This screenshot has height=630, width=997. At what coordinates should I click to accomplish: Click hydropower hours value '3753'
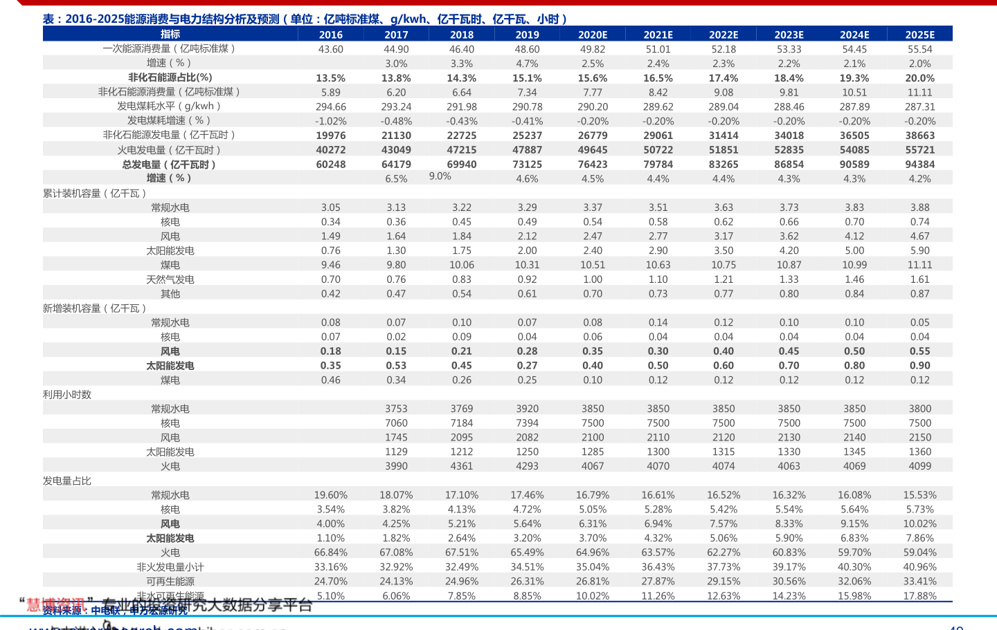(x=397, y=409)
